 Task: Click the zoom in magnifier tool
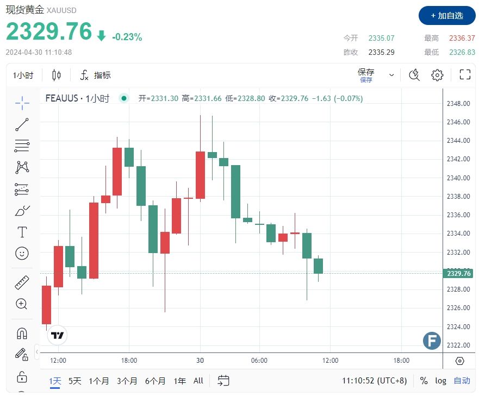(22, 304)
